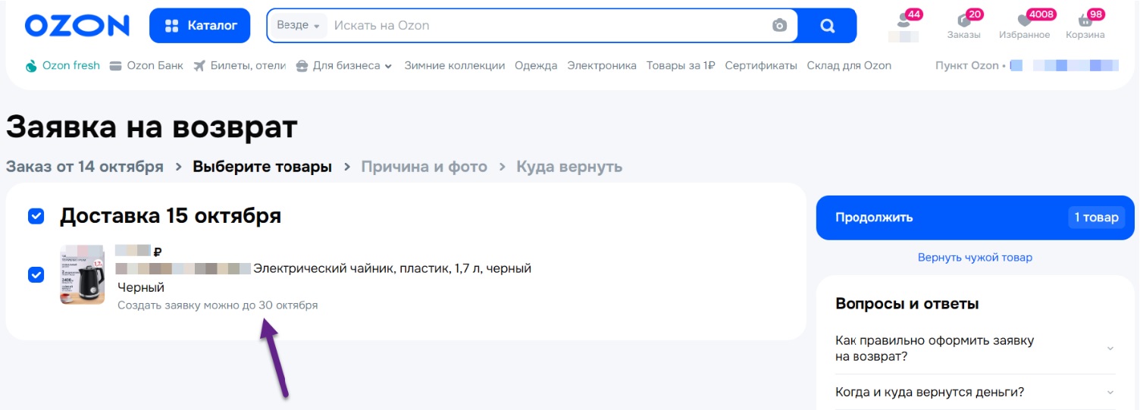This screenshot has width=1140, height=410.
Task: Open Зимние коллекции section
Action: click(454, 66)
